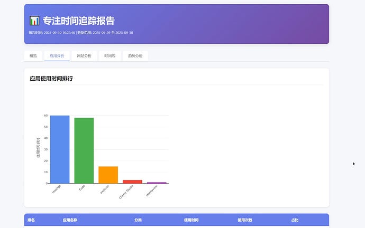This screenshot has width=365, height=228.
Task: Click the 应用使用时间排行 section heading
Action: (51, 79)
